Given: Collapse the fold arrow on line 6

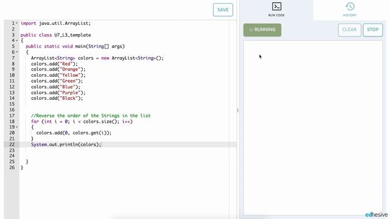Looking at the screenshot, I should [17, 52].
